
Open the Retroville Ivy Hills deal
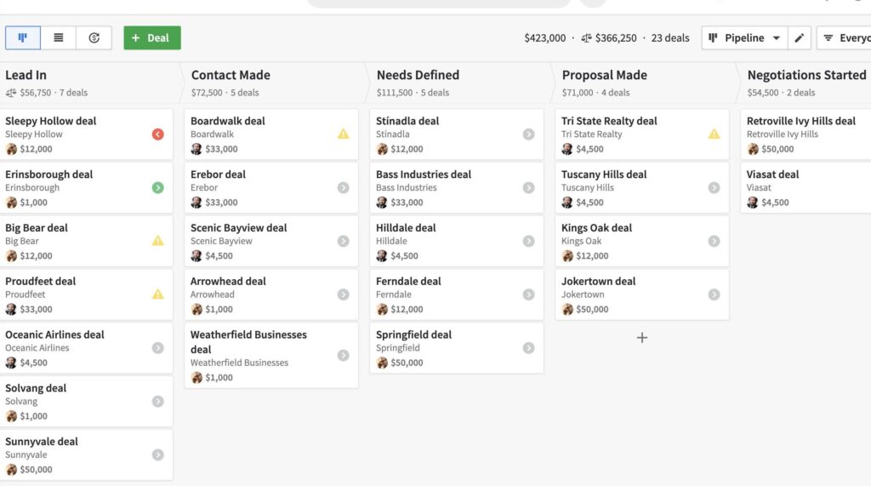pos(806,134)
